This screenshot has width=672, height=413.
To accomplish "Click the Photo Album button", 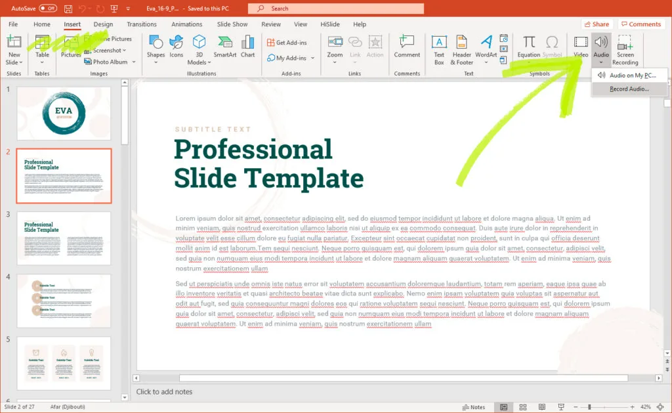I will pos(106,62).
